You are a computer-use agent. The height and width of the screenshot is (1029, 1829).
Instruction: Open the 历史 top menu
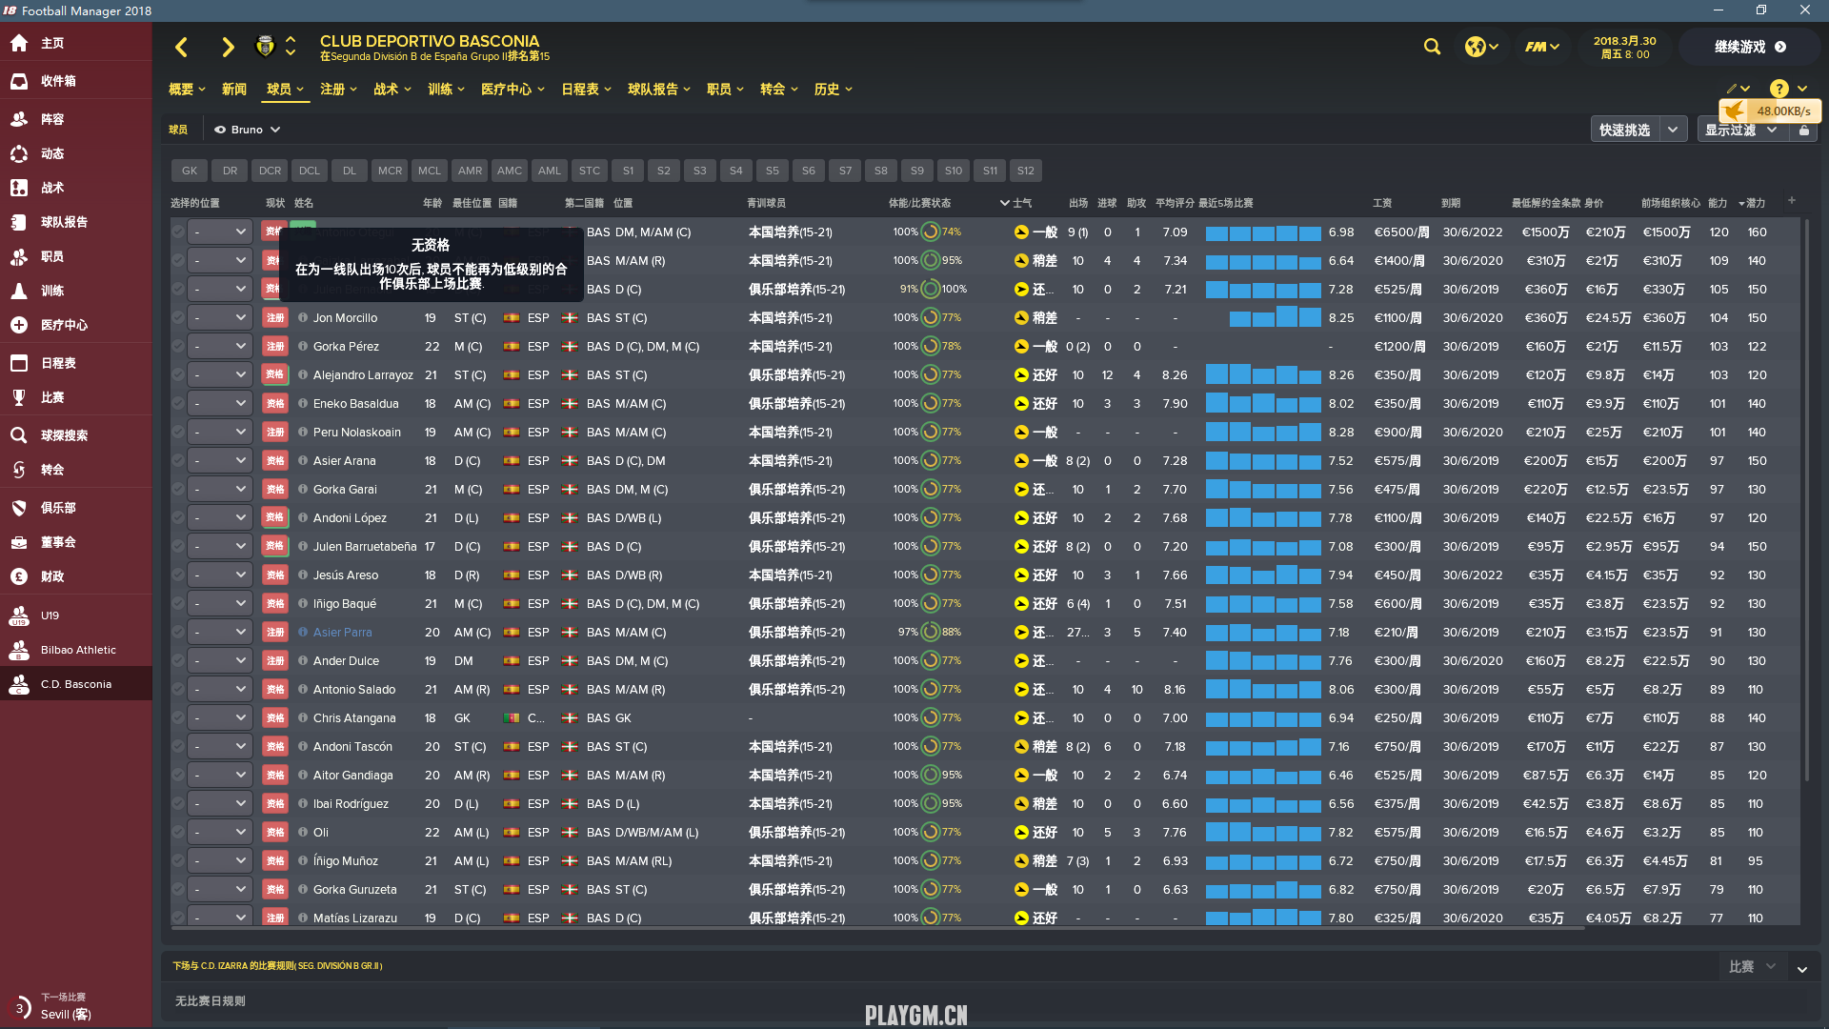click(834, 89)
